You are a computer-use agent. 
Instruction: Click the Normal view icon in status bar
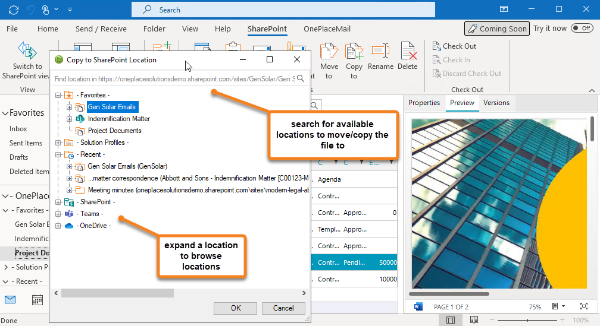[451, 320]
